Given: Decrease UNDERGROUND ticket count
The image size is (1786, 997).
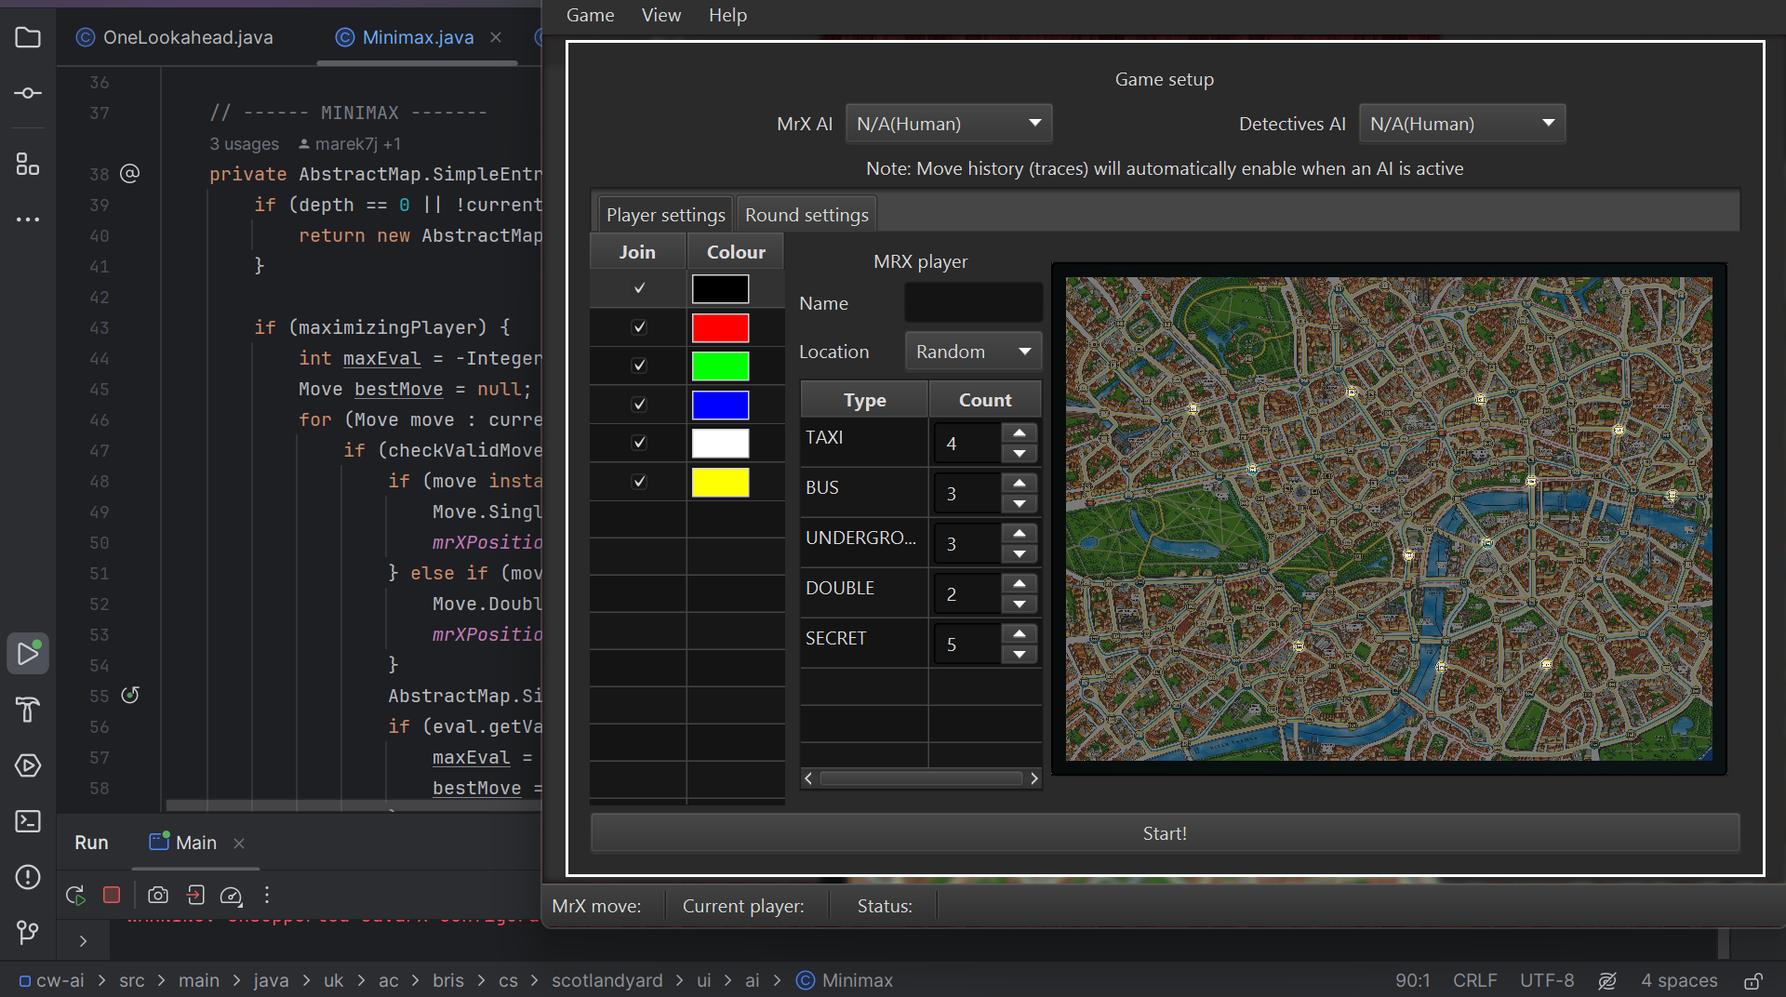Looking at the screenshot, I should [x=1020, y=554].
